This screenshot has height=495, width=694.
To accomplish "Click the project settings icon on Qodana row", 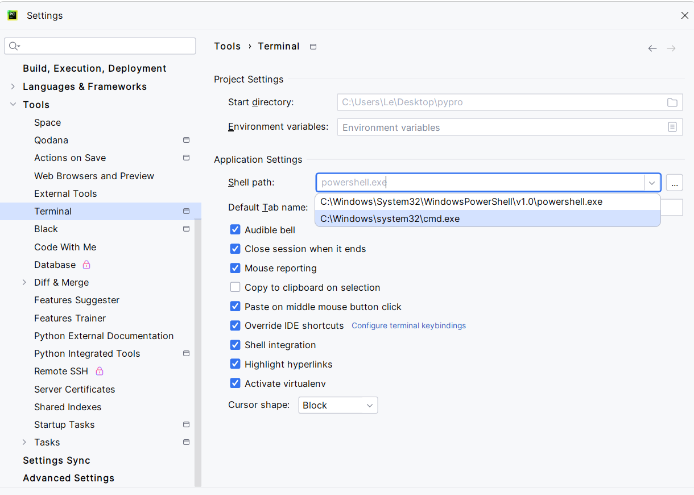I will click(x=186, y=140).
